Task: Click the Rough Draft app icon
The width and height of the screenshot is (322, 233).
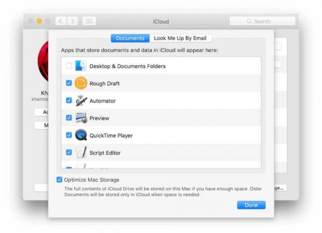Action: (81, 83)
